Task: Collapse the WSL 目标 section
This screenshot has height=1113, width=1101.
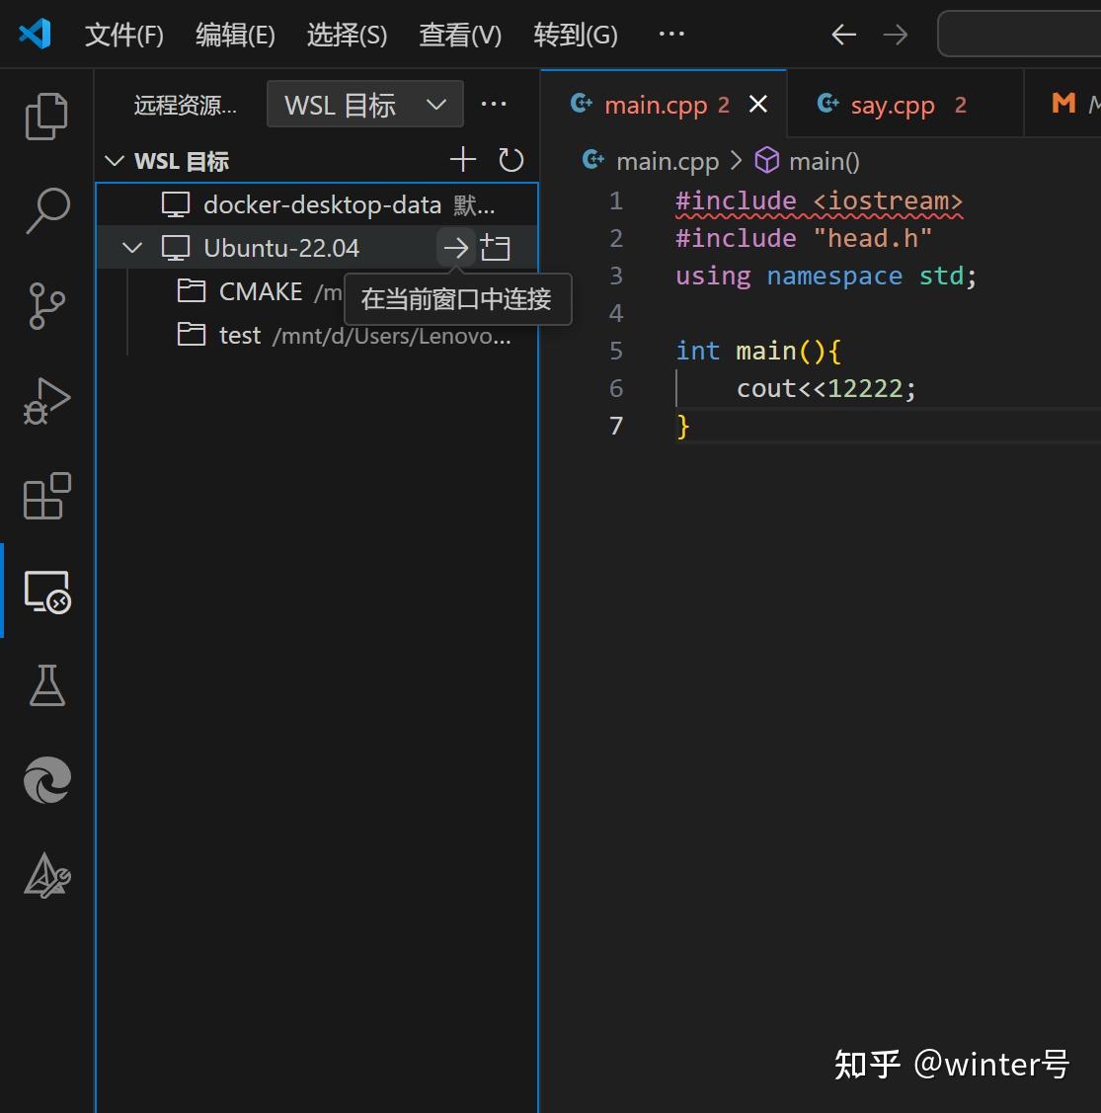Action: point(115,160)
